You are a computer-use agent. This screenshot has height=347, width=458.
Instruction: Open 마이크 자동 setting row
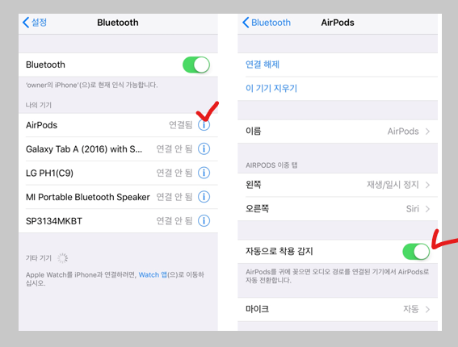click(338, 309)
